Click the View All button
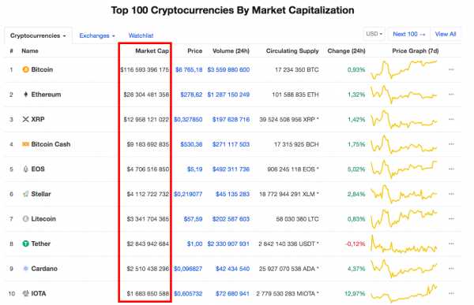474x305 pixels. (x=446, y=34)
